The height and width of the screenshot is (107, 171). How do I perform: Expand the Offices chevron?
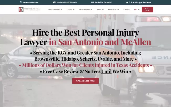[74, 9]
